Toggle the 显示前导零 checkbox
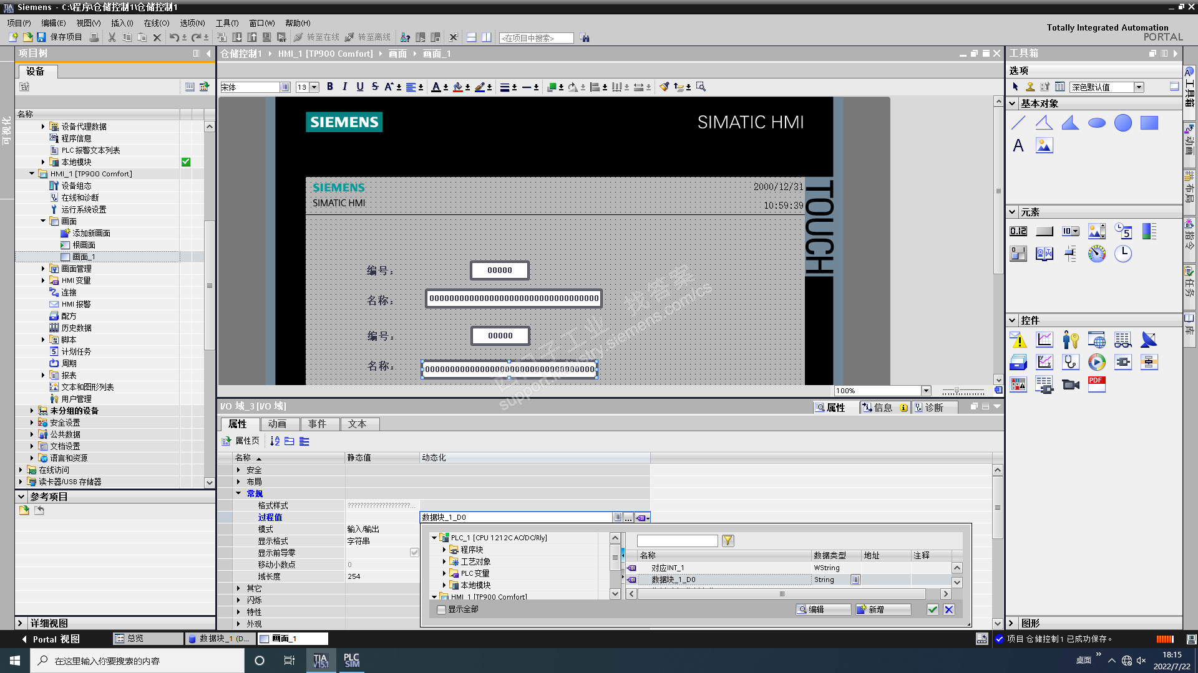Screen dimensions: 1198x673 coord(414,553)
